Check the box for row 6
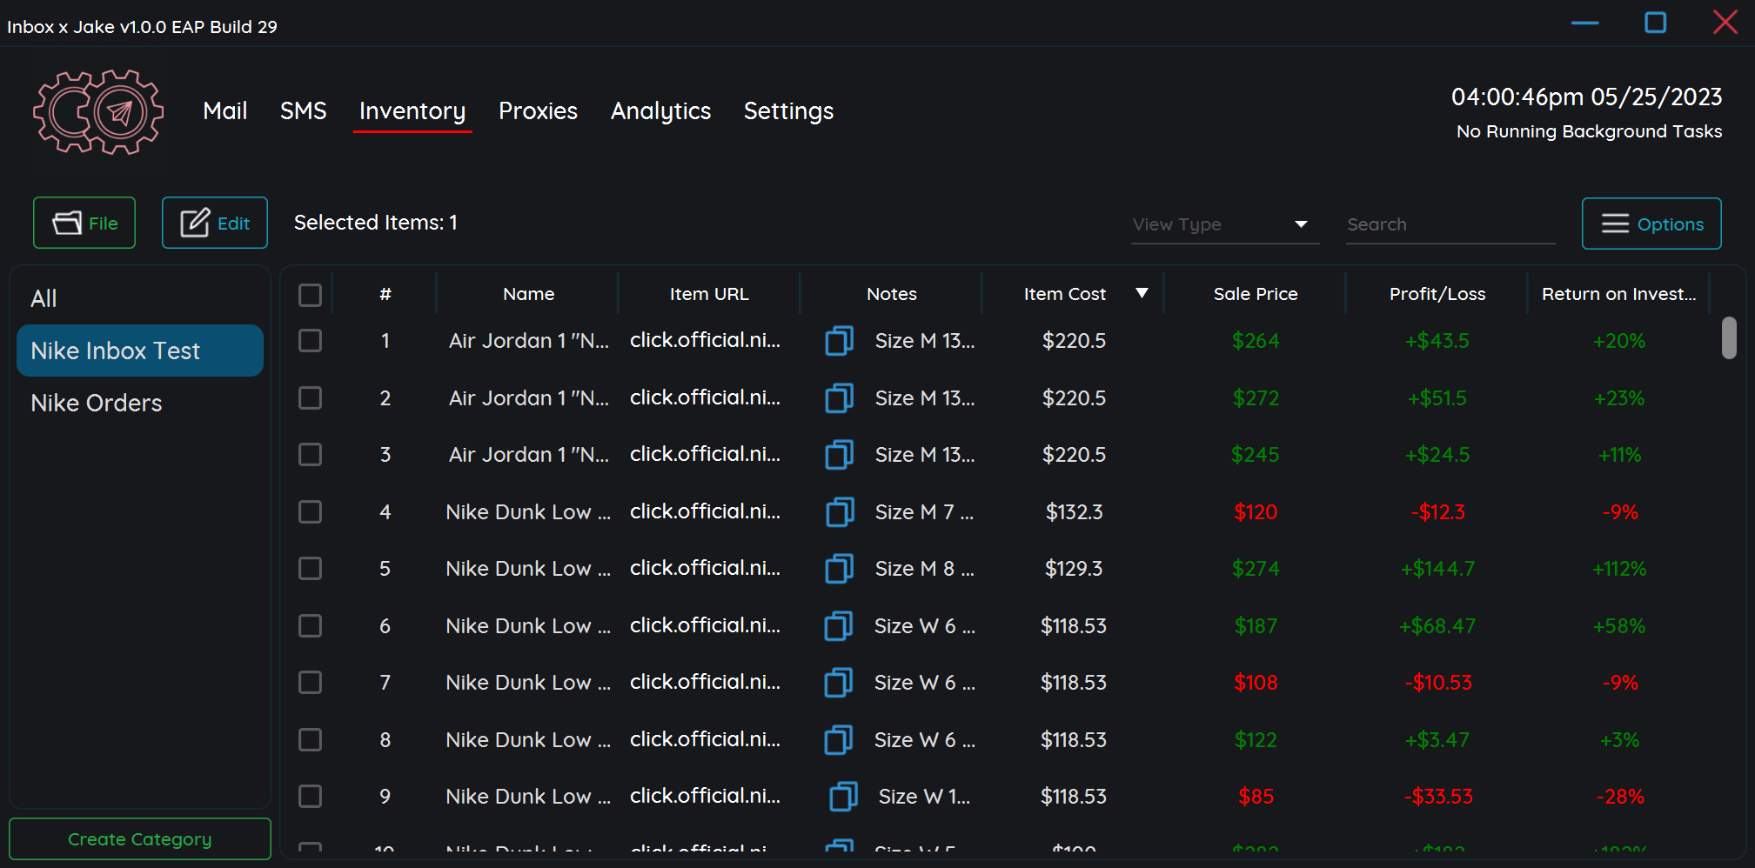This screenshot has height=868, width=1755. coord(310,625)
